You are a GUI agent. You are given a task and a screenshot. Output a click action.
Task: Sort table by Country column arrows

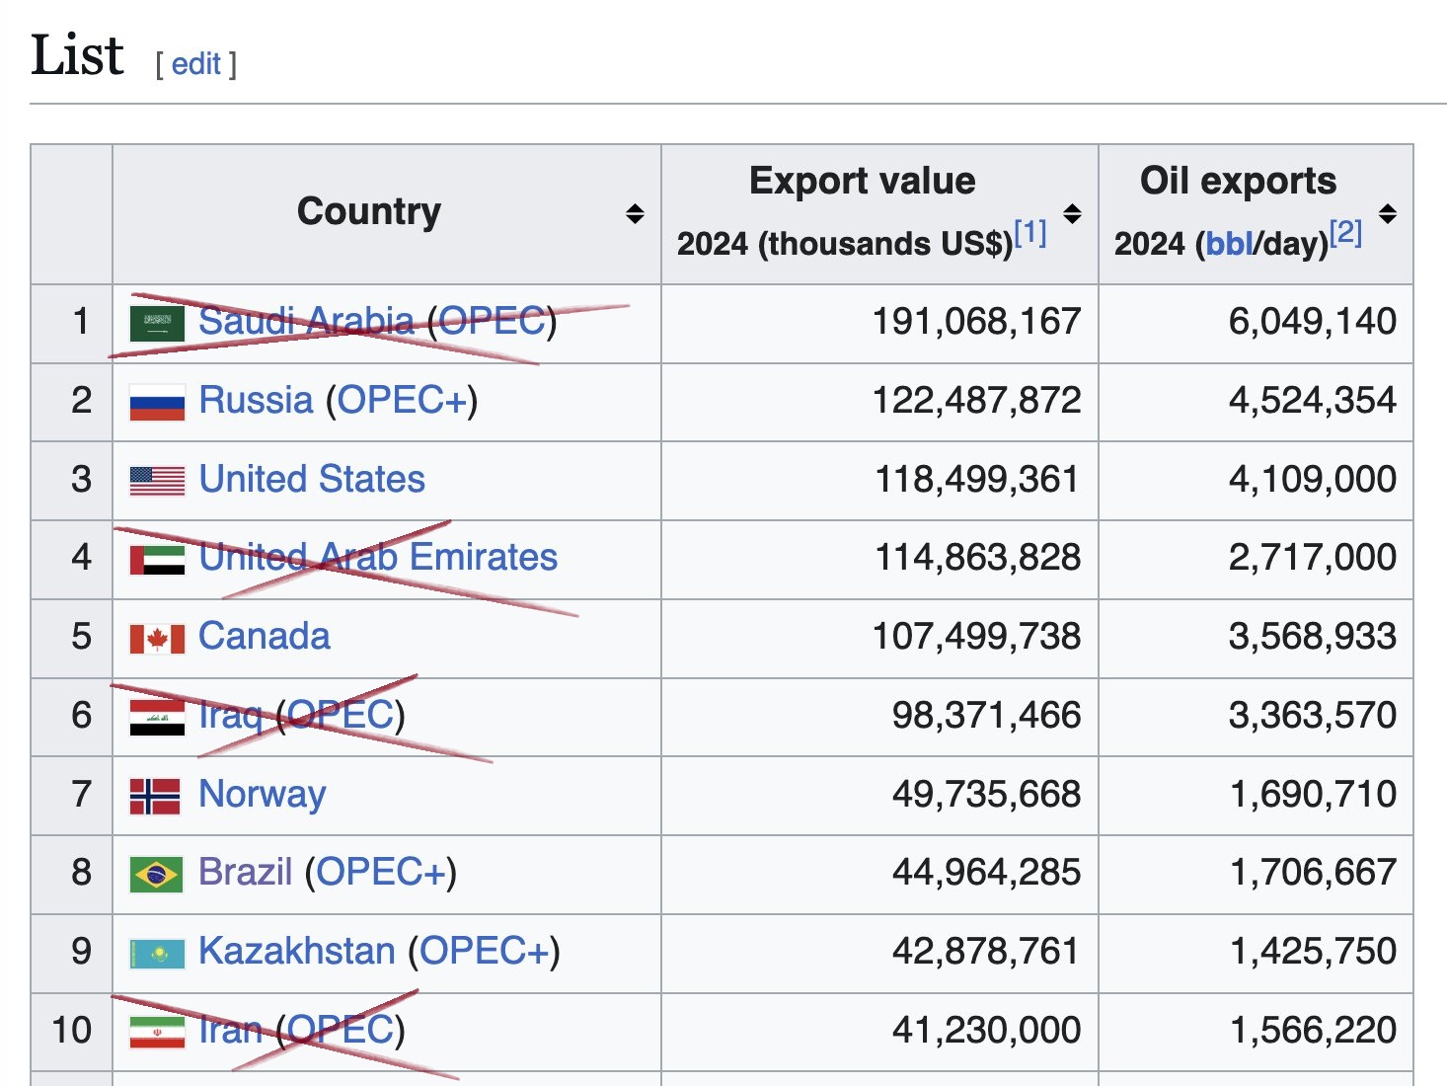click(635, 213)
